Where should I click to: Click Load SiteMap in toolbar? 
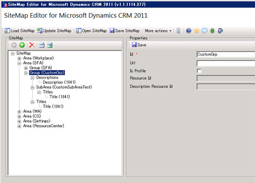(20, 31)
